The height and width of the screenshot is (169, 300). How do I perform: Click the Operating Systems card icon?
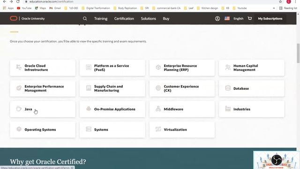point(19,129)
